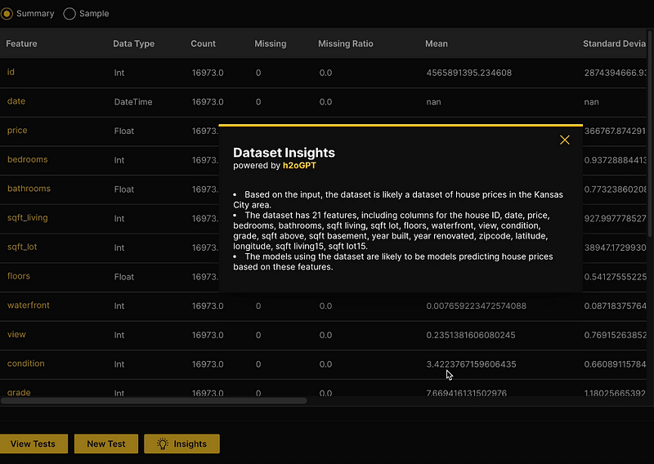Select the condition feature row

point(26,364)
